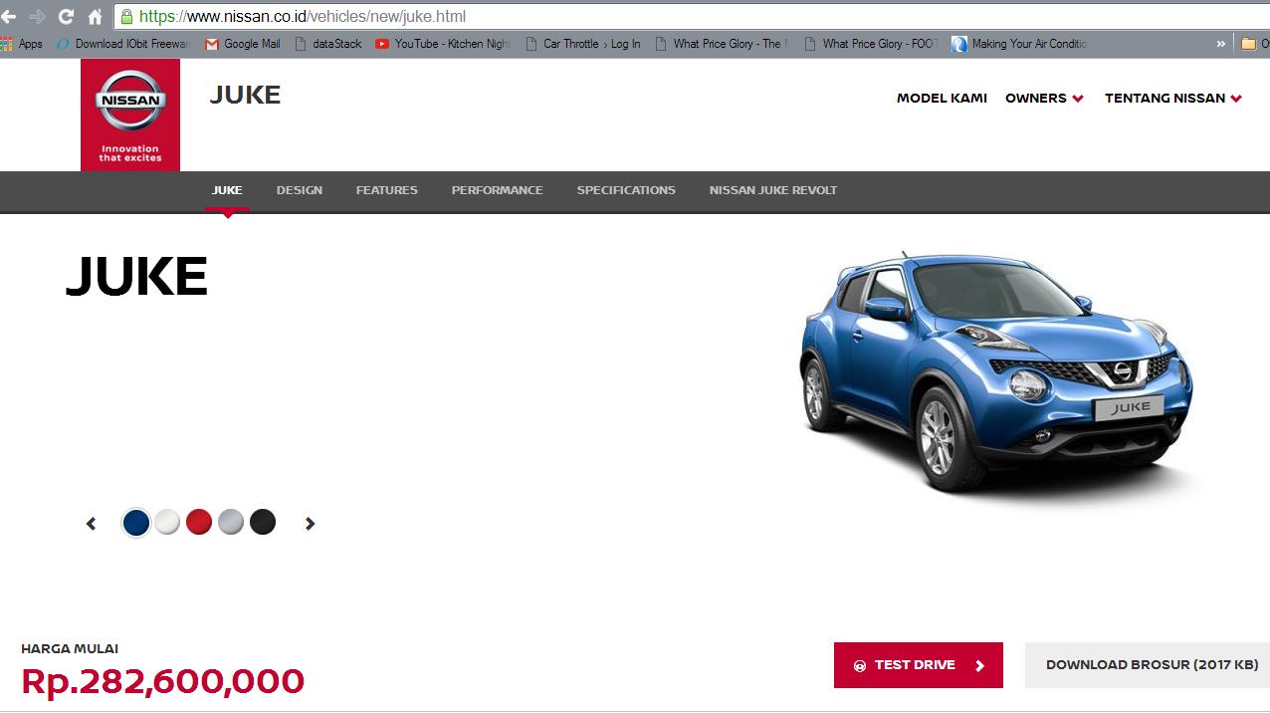Expand the TENTANG NISSAN dropdown
1270x713 pixels.
(x=1173, y=98)
